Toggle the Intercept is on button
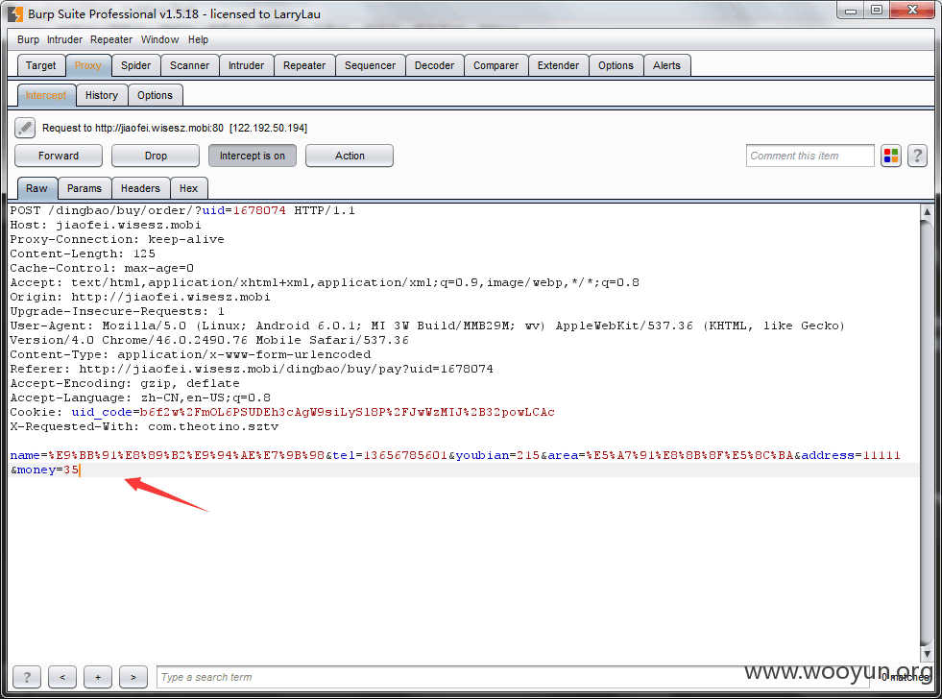Image resolution: width=942 pixels, height=699 pixels. 253,156
